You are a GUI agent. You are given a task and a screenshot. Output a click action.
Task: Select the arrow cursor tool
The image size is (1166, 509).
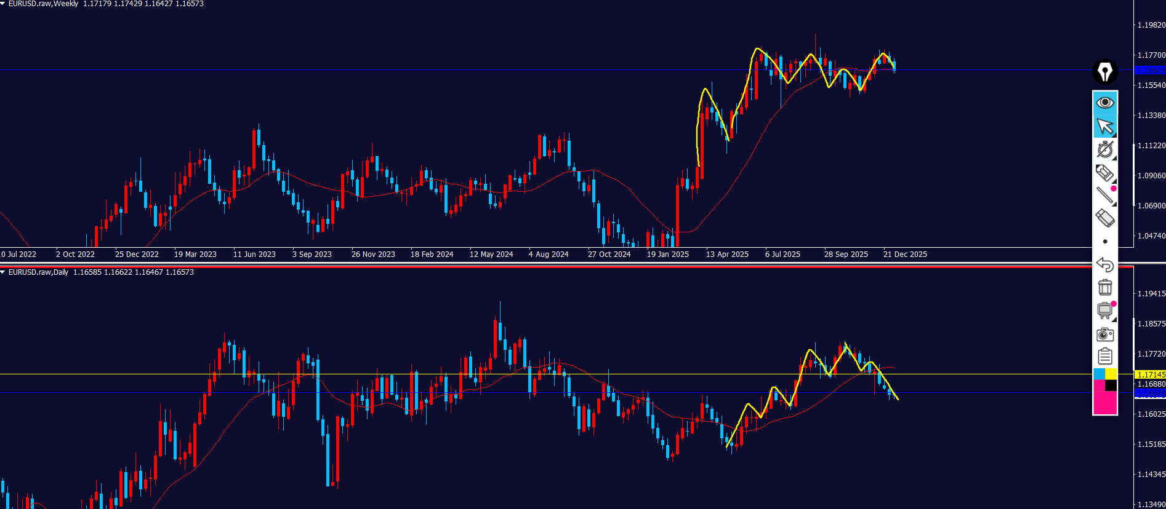(1105, 126)
